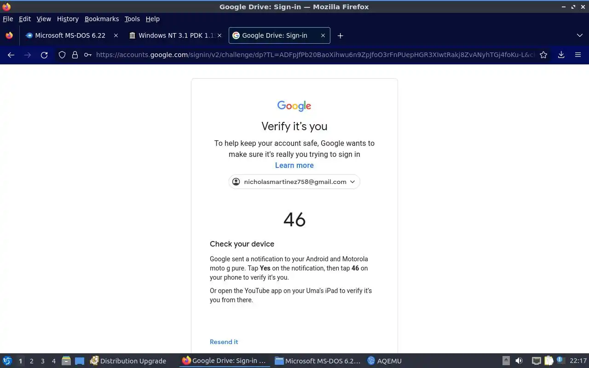Viewport: 589px width, 368px height.
Task: Open the Firefox hamburger menu
Action: click(x=578, y=55)
